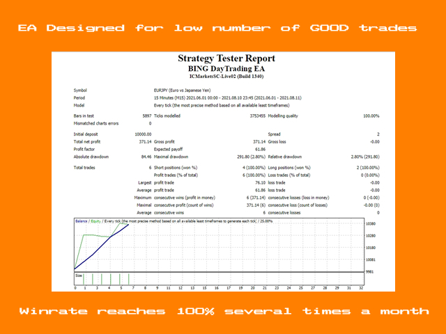446x334 pixels.
Task: Select the "EURJPY (Euro vs Japanese Yen)" value
Action: pos(183,90)
